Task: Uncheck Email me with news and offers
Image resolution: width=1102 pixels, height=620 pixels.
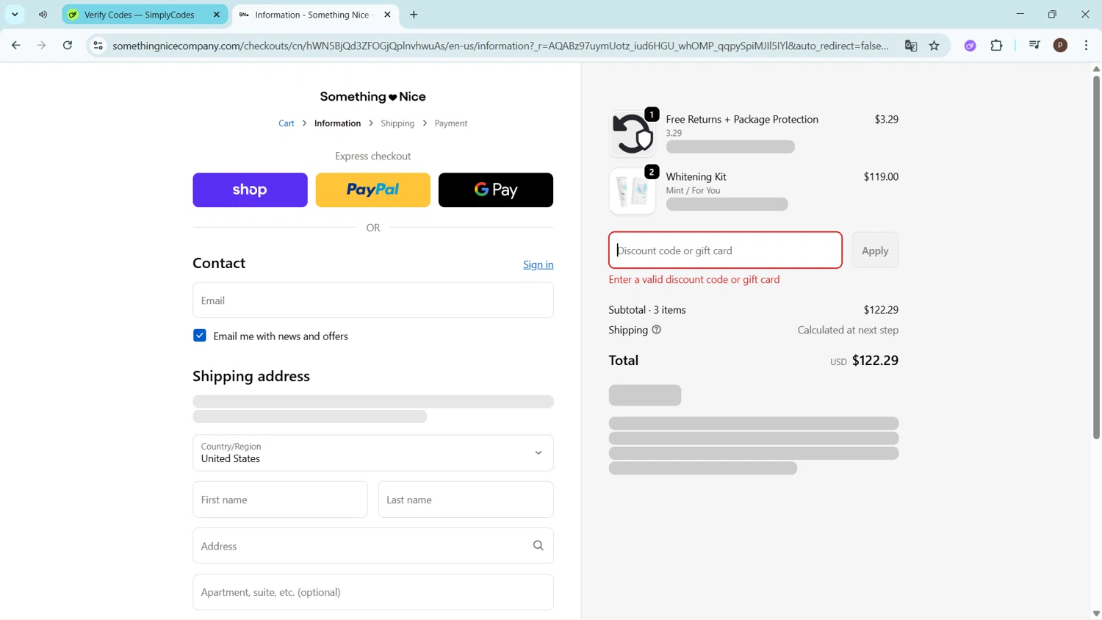Action: (199, 335)
